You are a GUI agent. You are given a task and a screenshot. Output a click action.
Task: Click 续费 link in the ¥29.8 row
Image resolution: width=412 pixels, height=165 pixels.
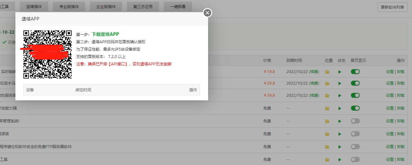[314, 83]
